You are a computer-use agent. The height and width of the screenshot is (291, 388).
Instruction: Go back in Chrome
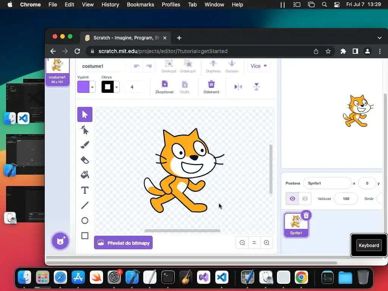[53, 51]
